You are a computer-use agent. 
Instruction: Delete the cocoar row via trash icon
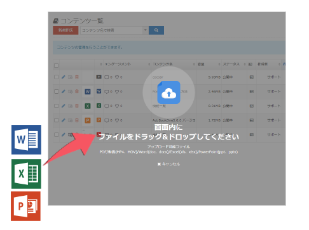tap(77, 77)
